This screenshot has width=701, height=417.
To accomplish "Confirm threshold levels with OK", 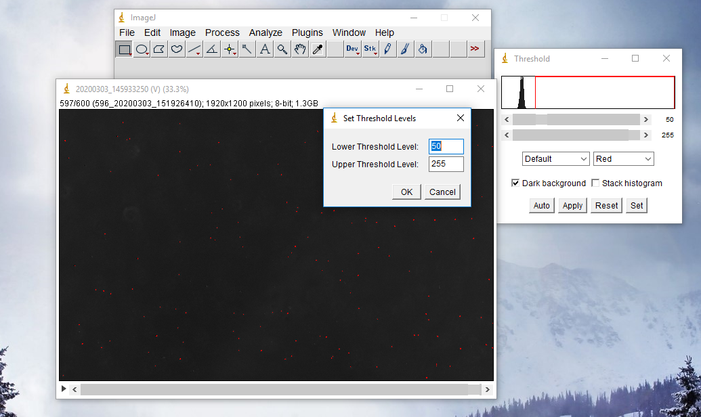I will (406, 192).
